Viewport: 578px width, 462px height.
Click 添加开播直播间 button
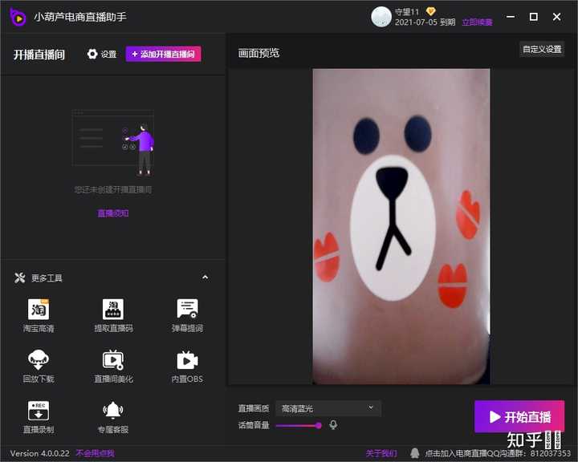(x=163, y=55)
